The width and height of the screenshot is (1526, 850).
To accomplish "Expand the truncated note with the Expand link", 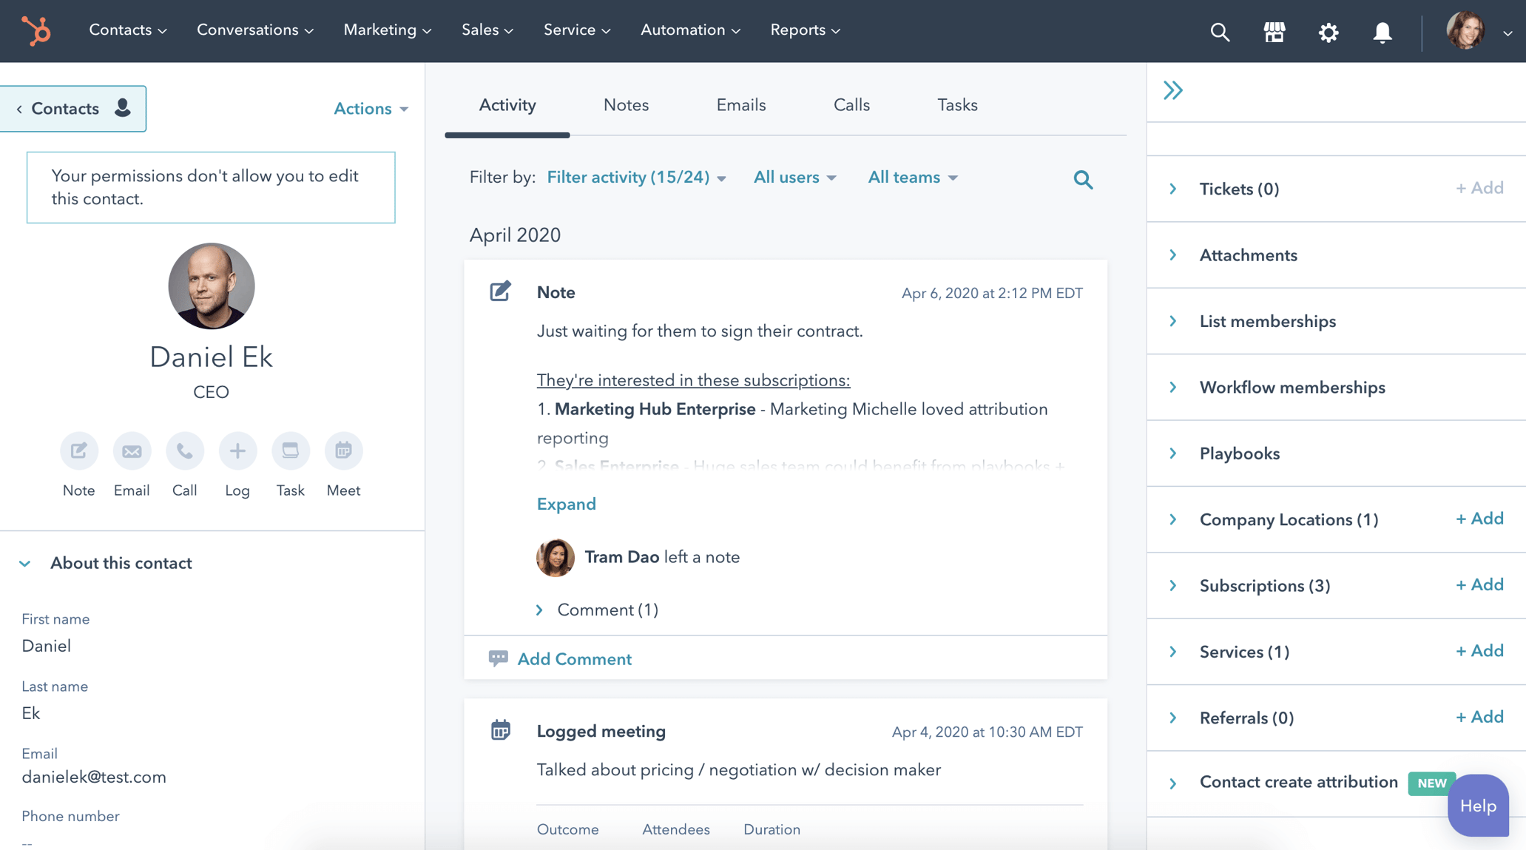I will coord(566,504).
